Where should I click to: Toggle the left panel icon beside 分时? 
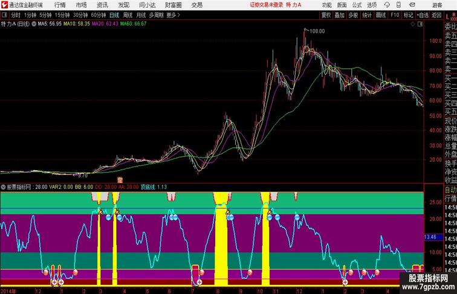click(4, 15)
